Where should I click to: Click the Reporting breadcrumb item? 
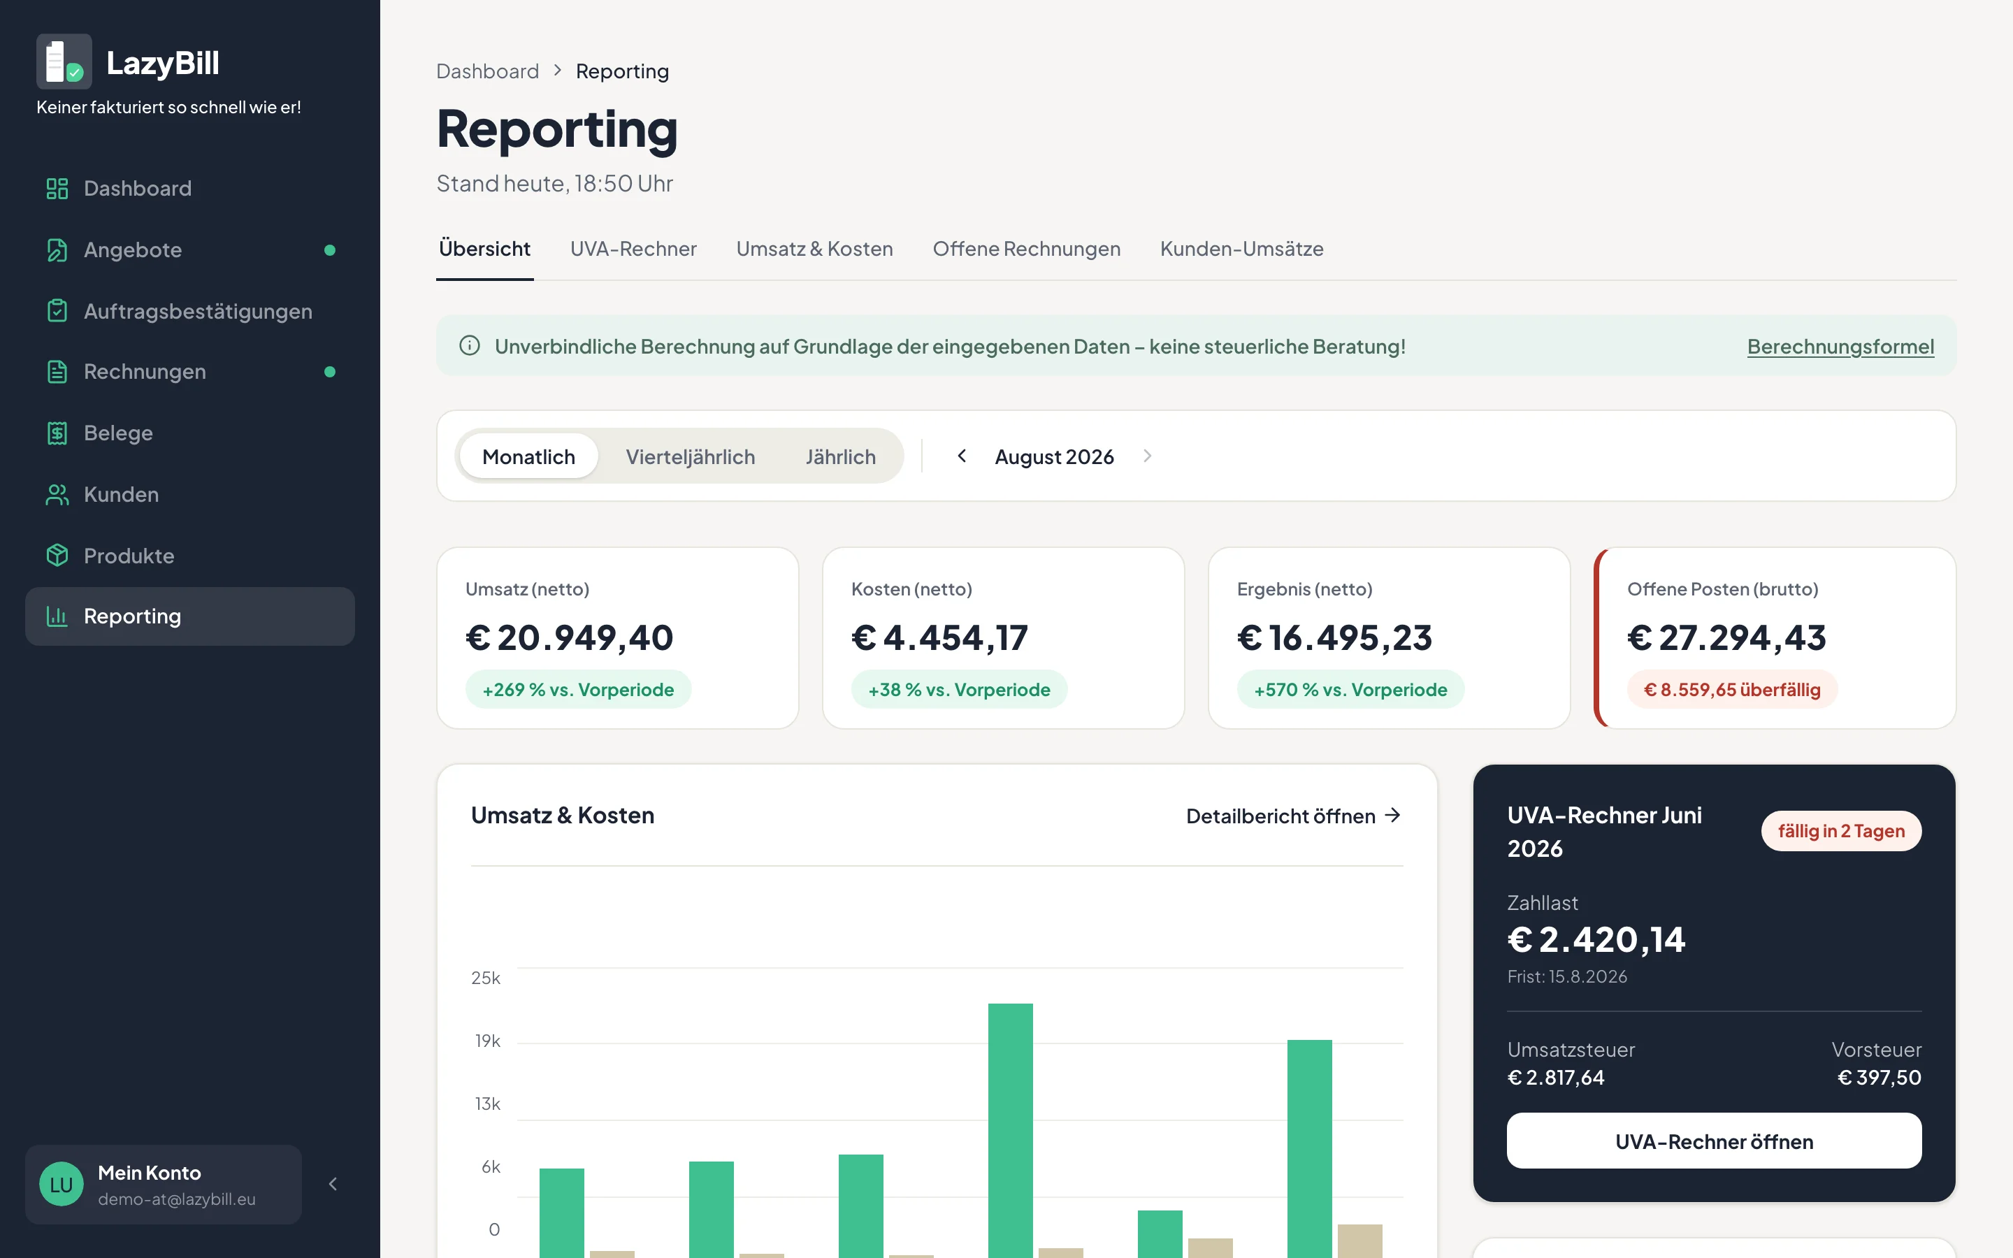[x=622, y=71]
